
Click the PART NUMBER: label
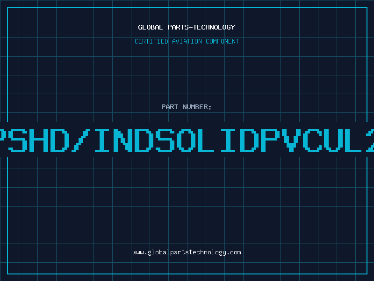(x=187, y=107)
